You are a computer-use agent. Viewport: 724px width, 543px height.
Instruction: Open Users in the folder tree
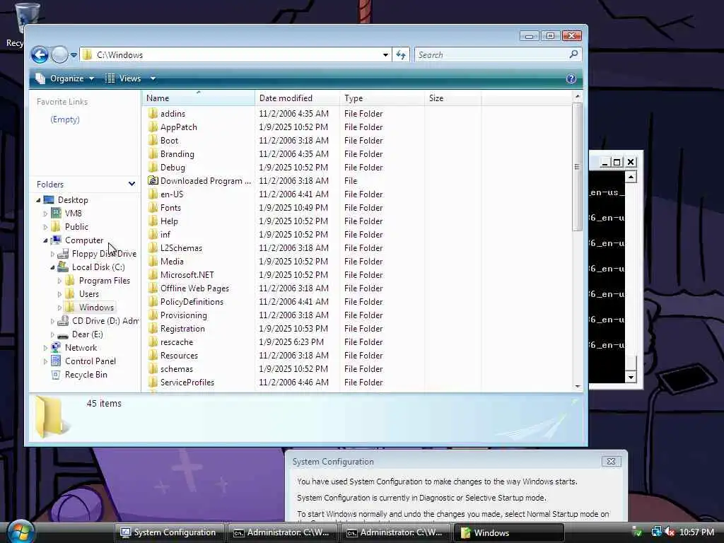point(88,294)
